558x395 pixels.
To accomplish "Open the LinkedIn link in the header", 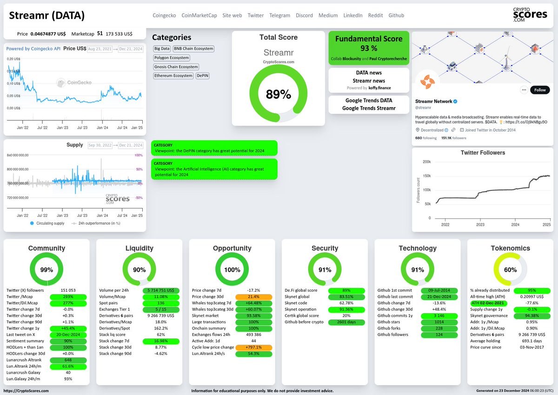I will click(352, 15).
